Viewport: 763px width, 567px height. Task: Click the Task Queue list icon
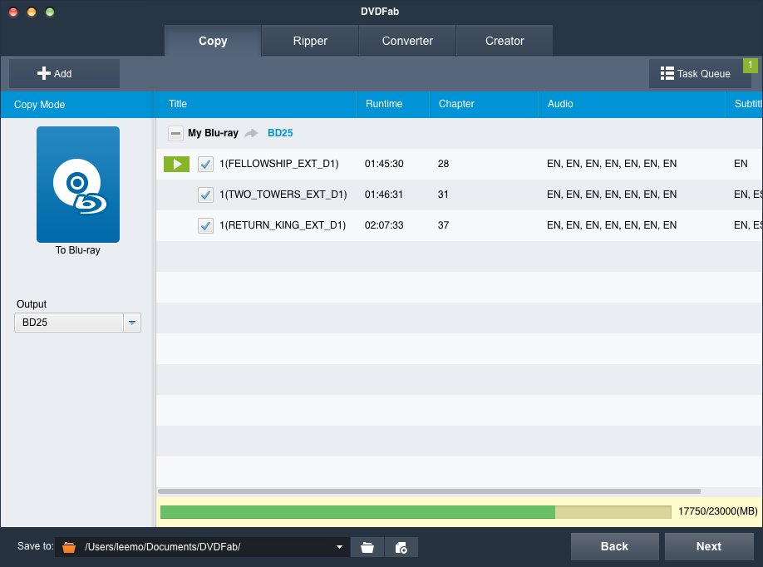tap(667, 73)
